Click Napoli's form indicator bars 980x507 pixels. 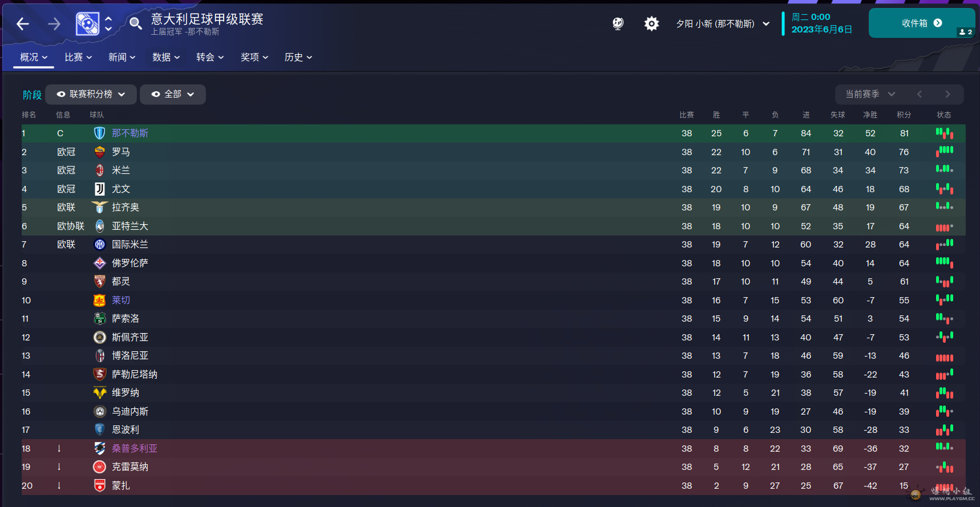point(944,133)
